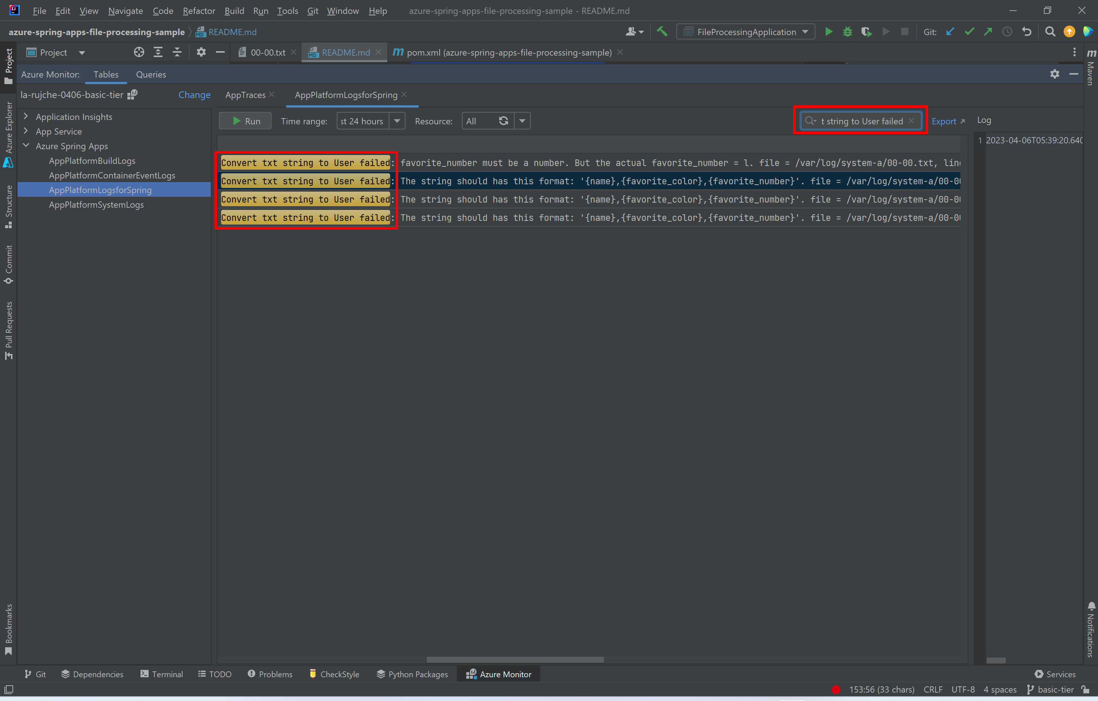The image size is (1098, 701).
Task: Click select opened file target icon
Action: pos(139,52)
